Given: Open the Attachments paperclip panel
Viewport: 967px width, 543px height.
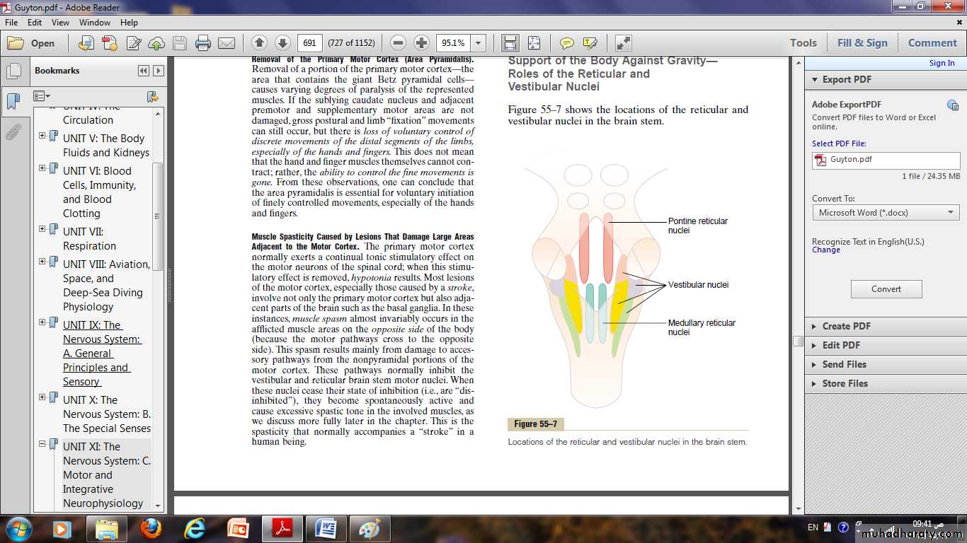Looking at the screenshot, I should 13,132.
